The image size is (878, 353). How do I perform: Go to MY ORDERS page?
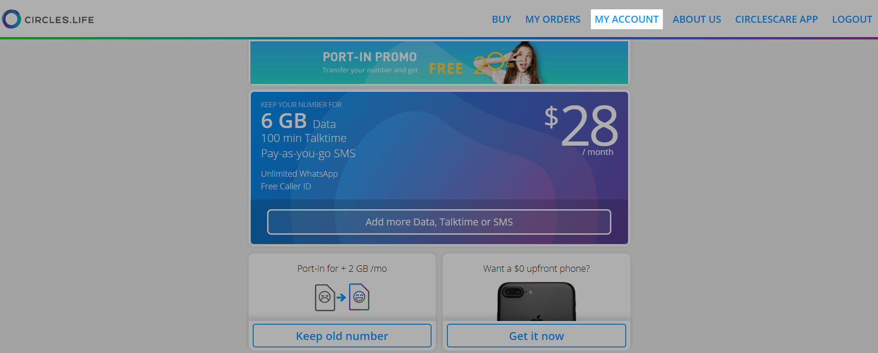tap(552, 19)
